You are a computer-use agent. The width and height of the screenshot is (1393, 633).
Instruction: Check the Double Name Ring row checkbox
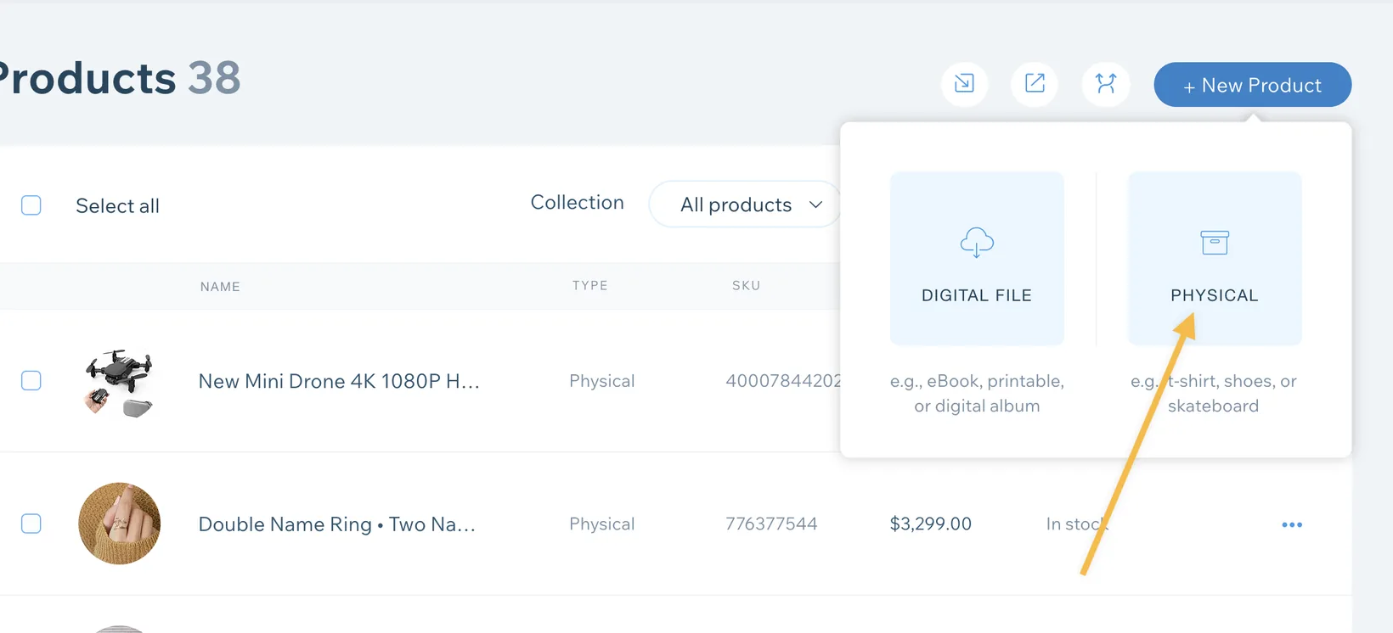point(31,524)
